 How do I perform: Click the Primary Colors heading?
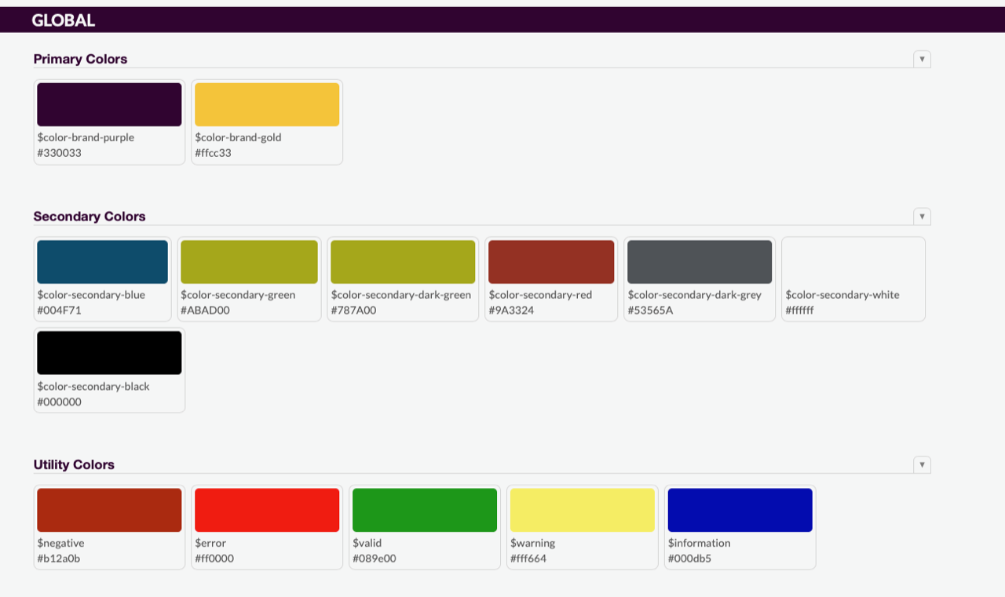(x=80, y=59)
